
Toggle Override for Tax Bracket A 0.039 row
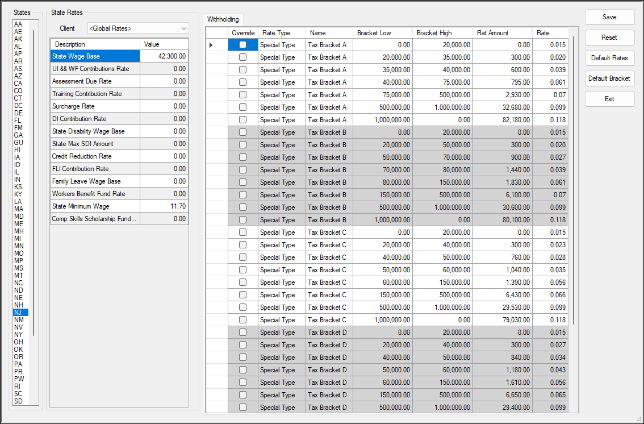(x=242, y=70)
